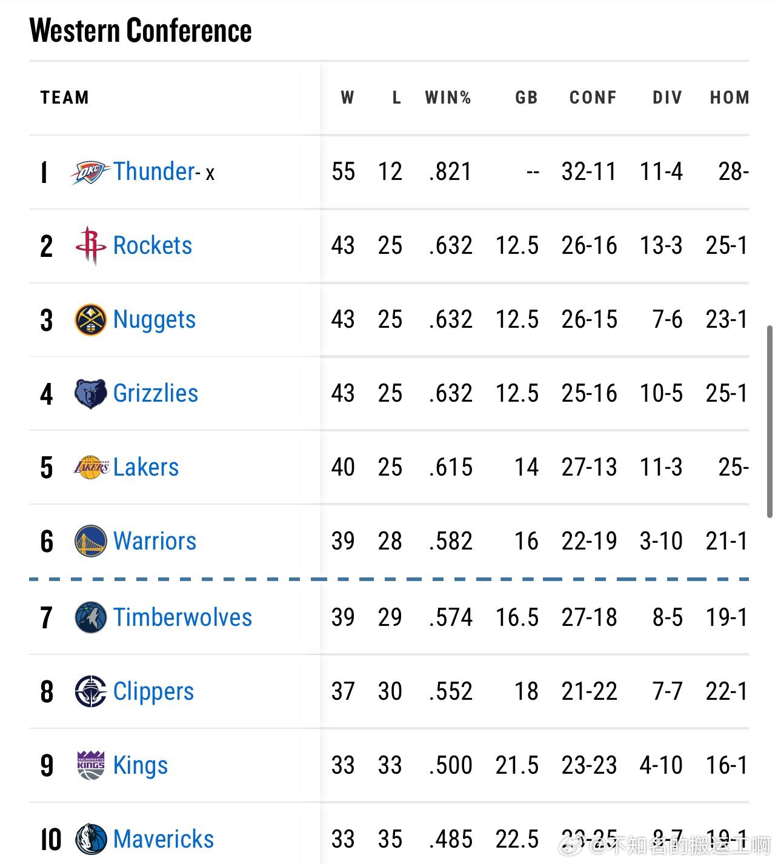The width and height of the screenshot is (778, 864).
Task: Click the Nuggets team logo
Action: [90, 320]
